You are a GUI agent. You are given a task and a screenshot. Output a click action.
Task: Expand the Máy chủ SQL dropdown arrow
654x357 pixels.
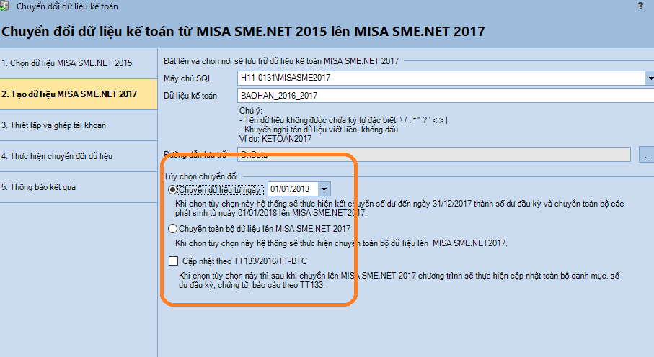[x=650, y=78]
